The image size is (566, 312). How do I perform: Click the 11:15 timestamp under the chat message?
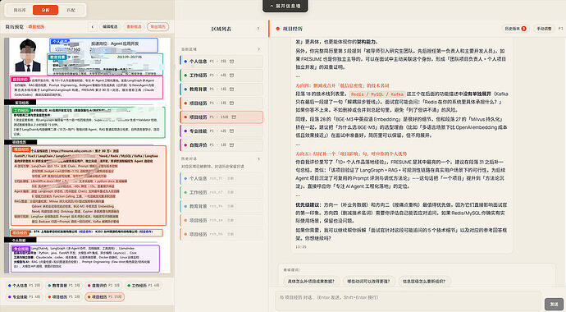pos(301,247)
